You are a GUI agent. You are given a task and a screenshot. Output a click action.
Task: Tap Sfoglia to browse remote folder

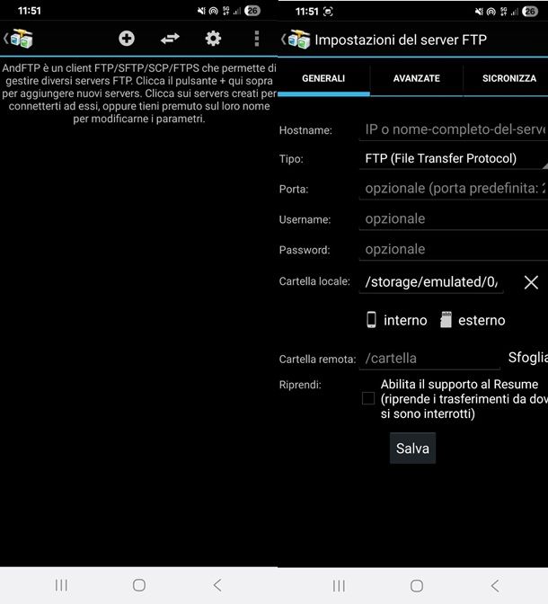528,358
